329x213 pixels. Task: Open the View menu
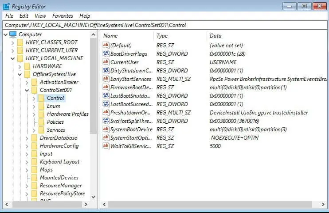pyautogui.click(x=40, y=16)
